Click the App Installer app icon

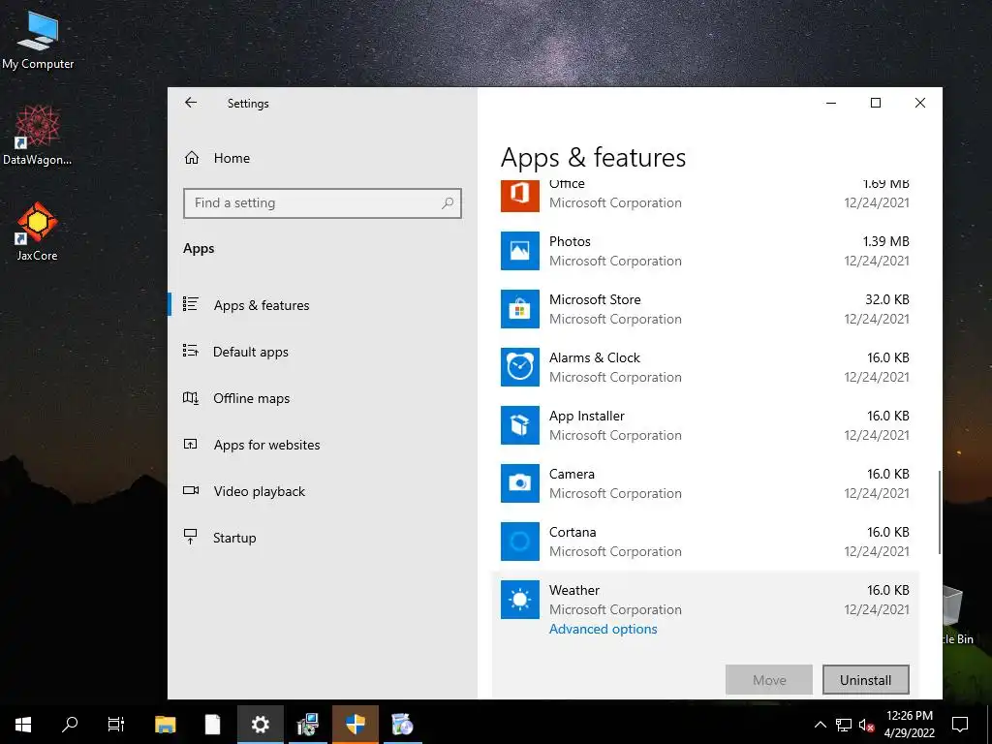(x=519, y=425)
